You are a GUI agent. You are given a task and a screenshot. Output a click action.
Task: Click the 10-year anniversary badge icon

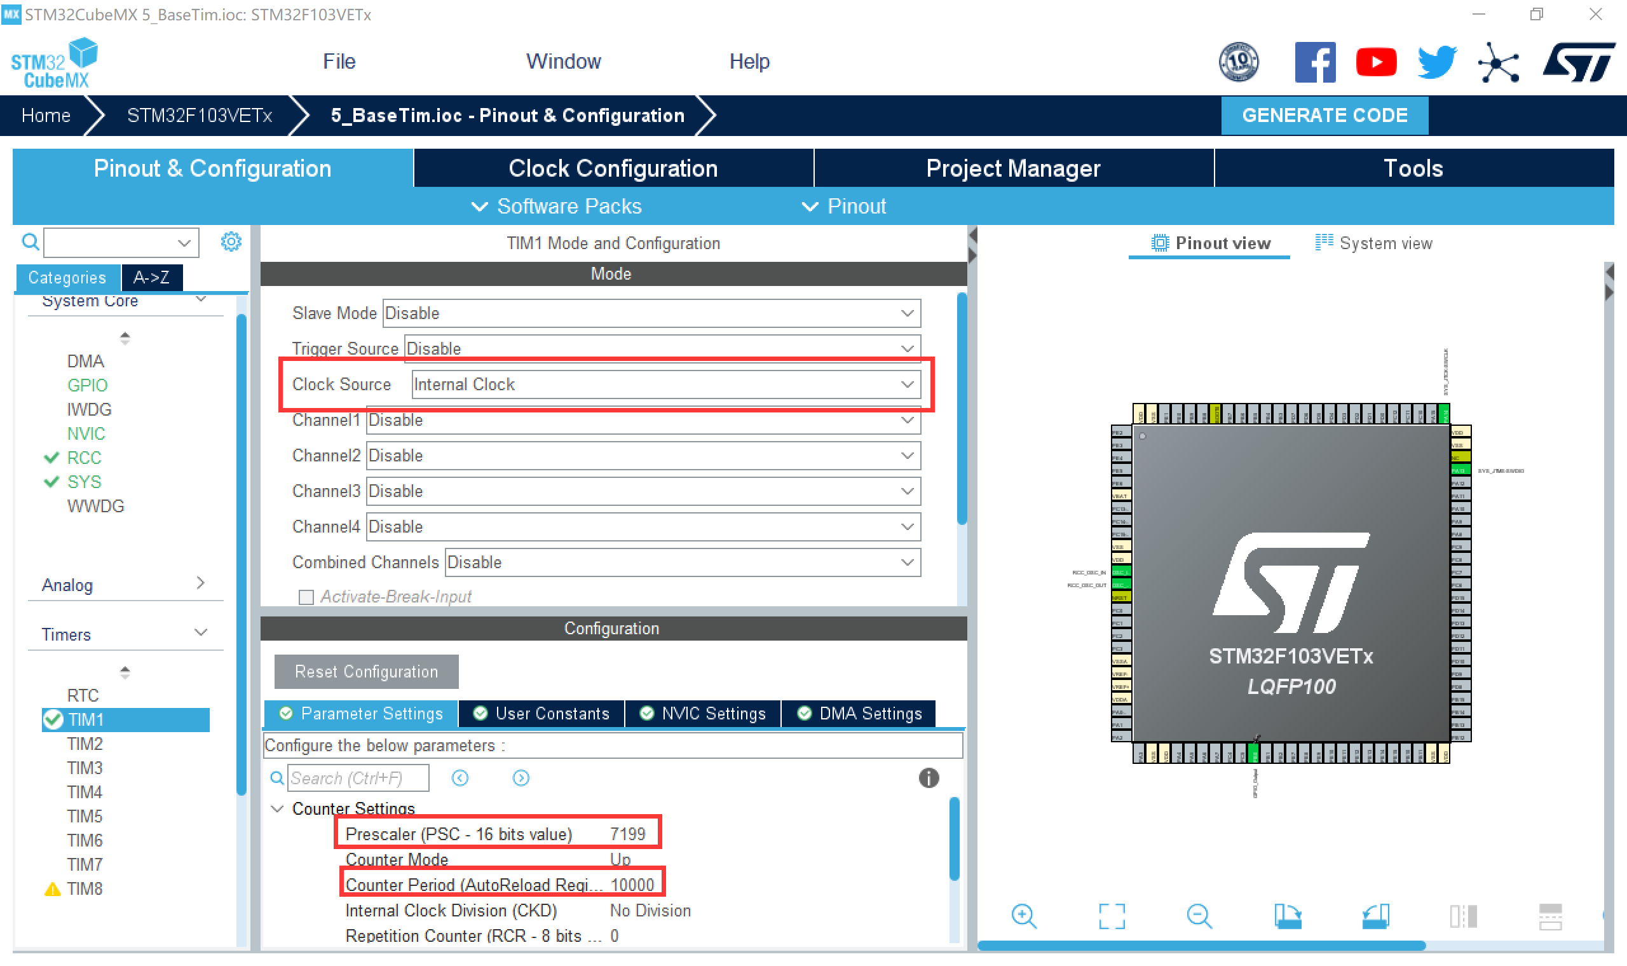point(1239,62)
